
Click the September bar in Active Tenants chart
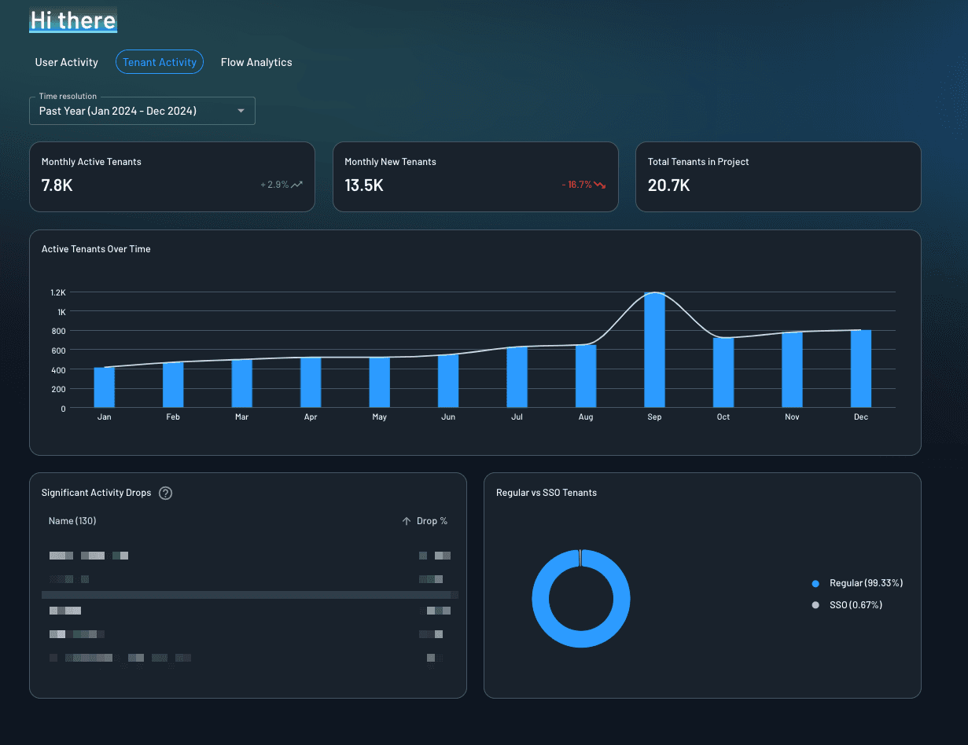654,346
